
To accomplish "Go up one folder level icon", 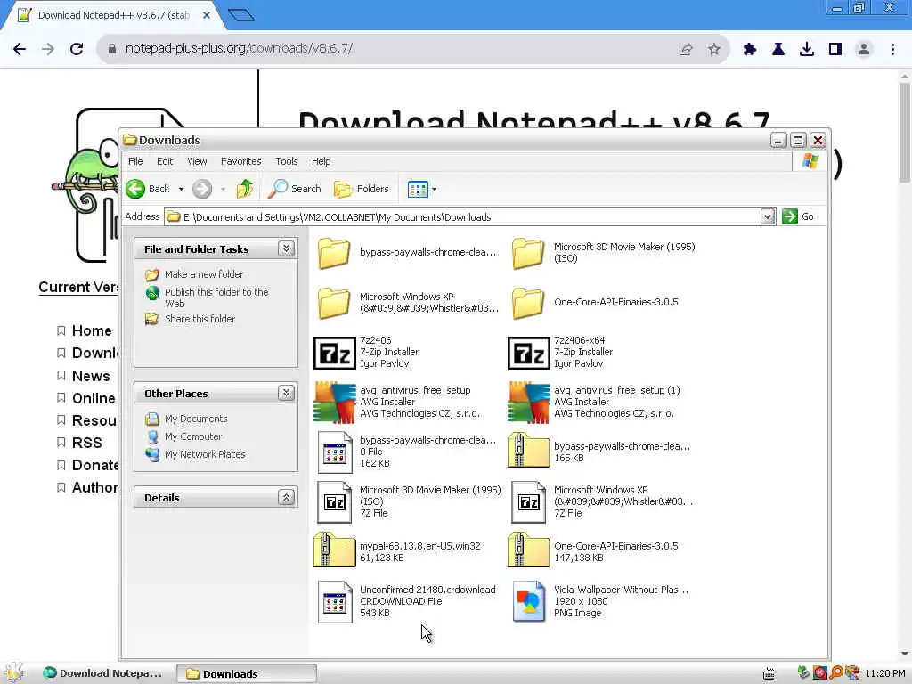I will [245, 189].
